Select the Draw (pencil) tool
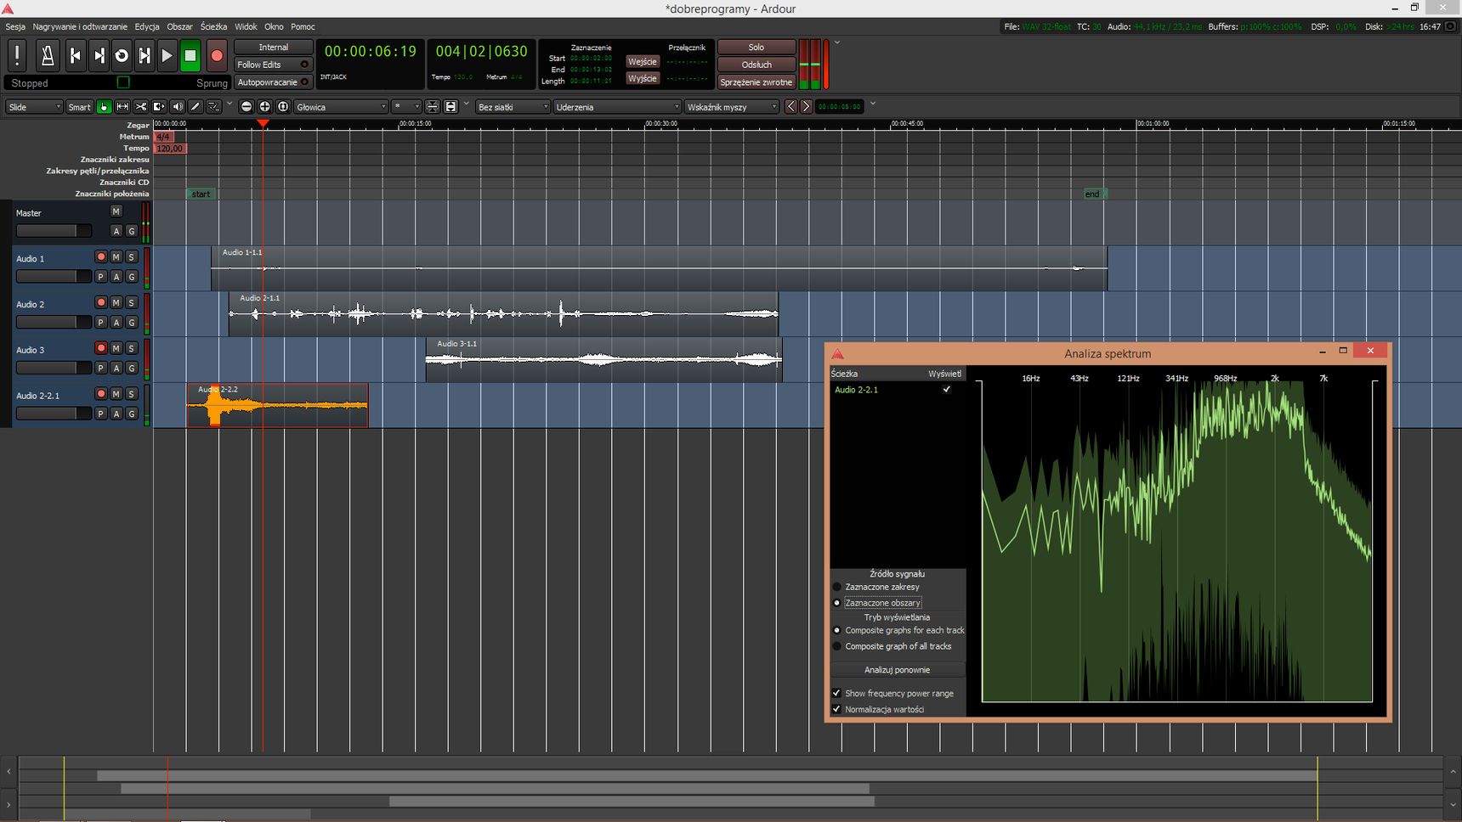The width and height of the screenshot is (1462, 822). pos(195,107)
